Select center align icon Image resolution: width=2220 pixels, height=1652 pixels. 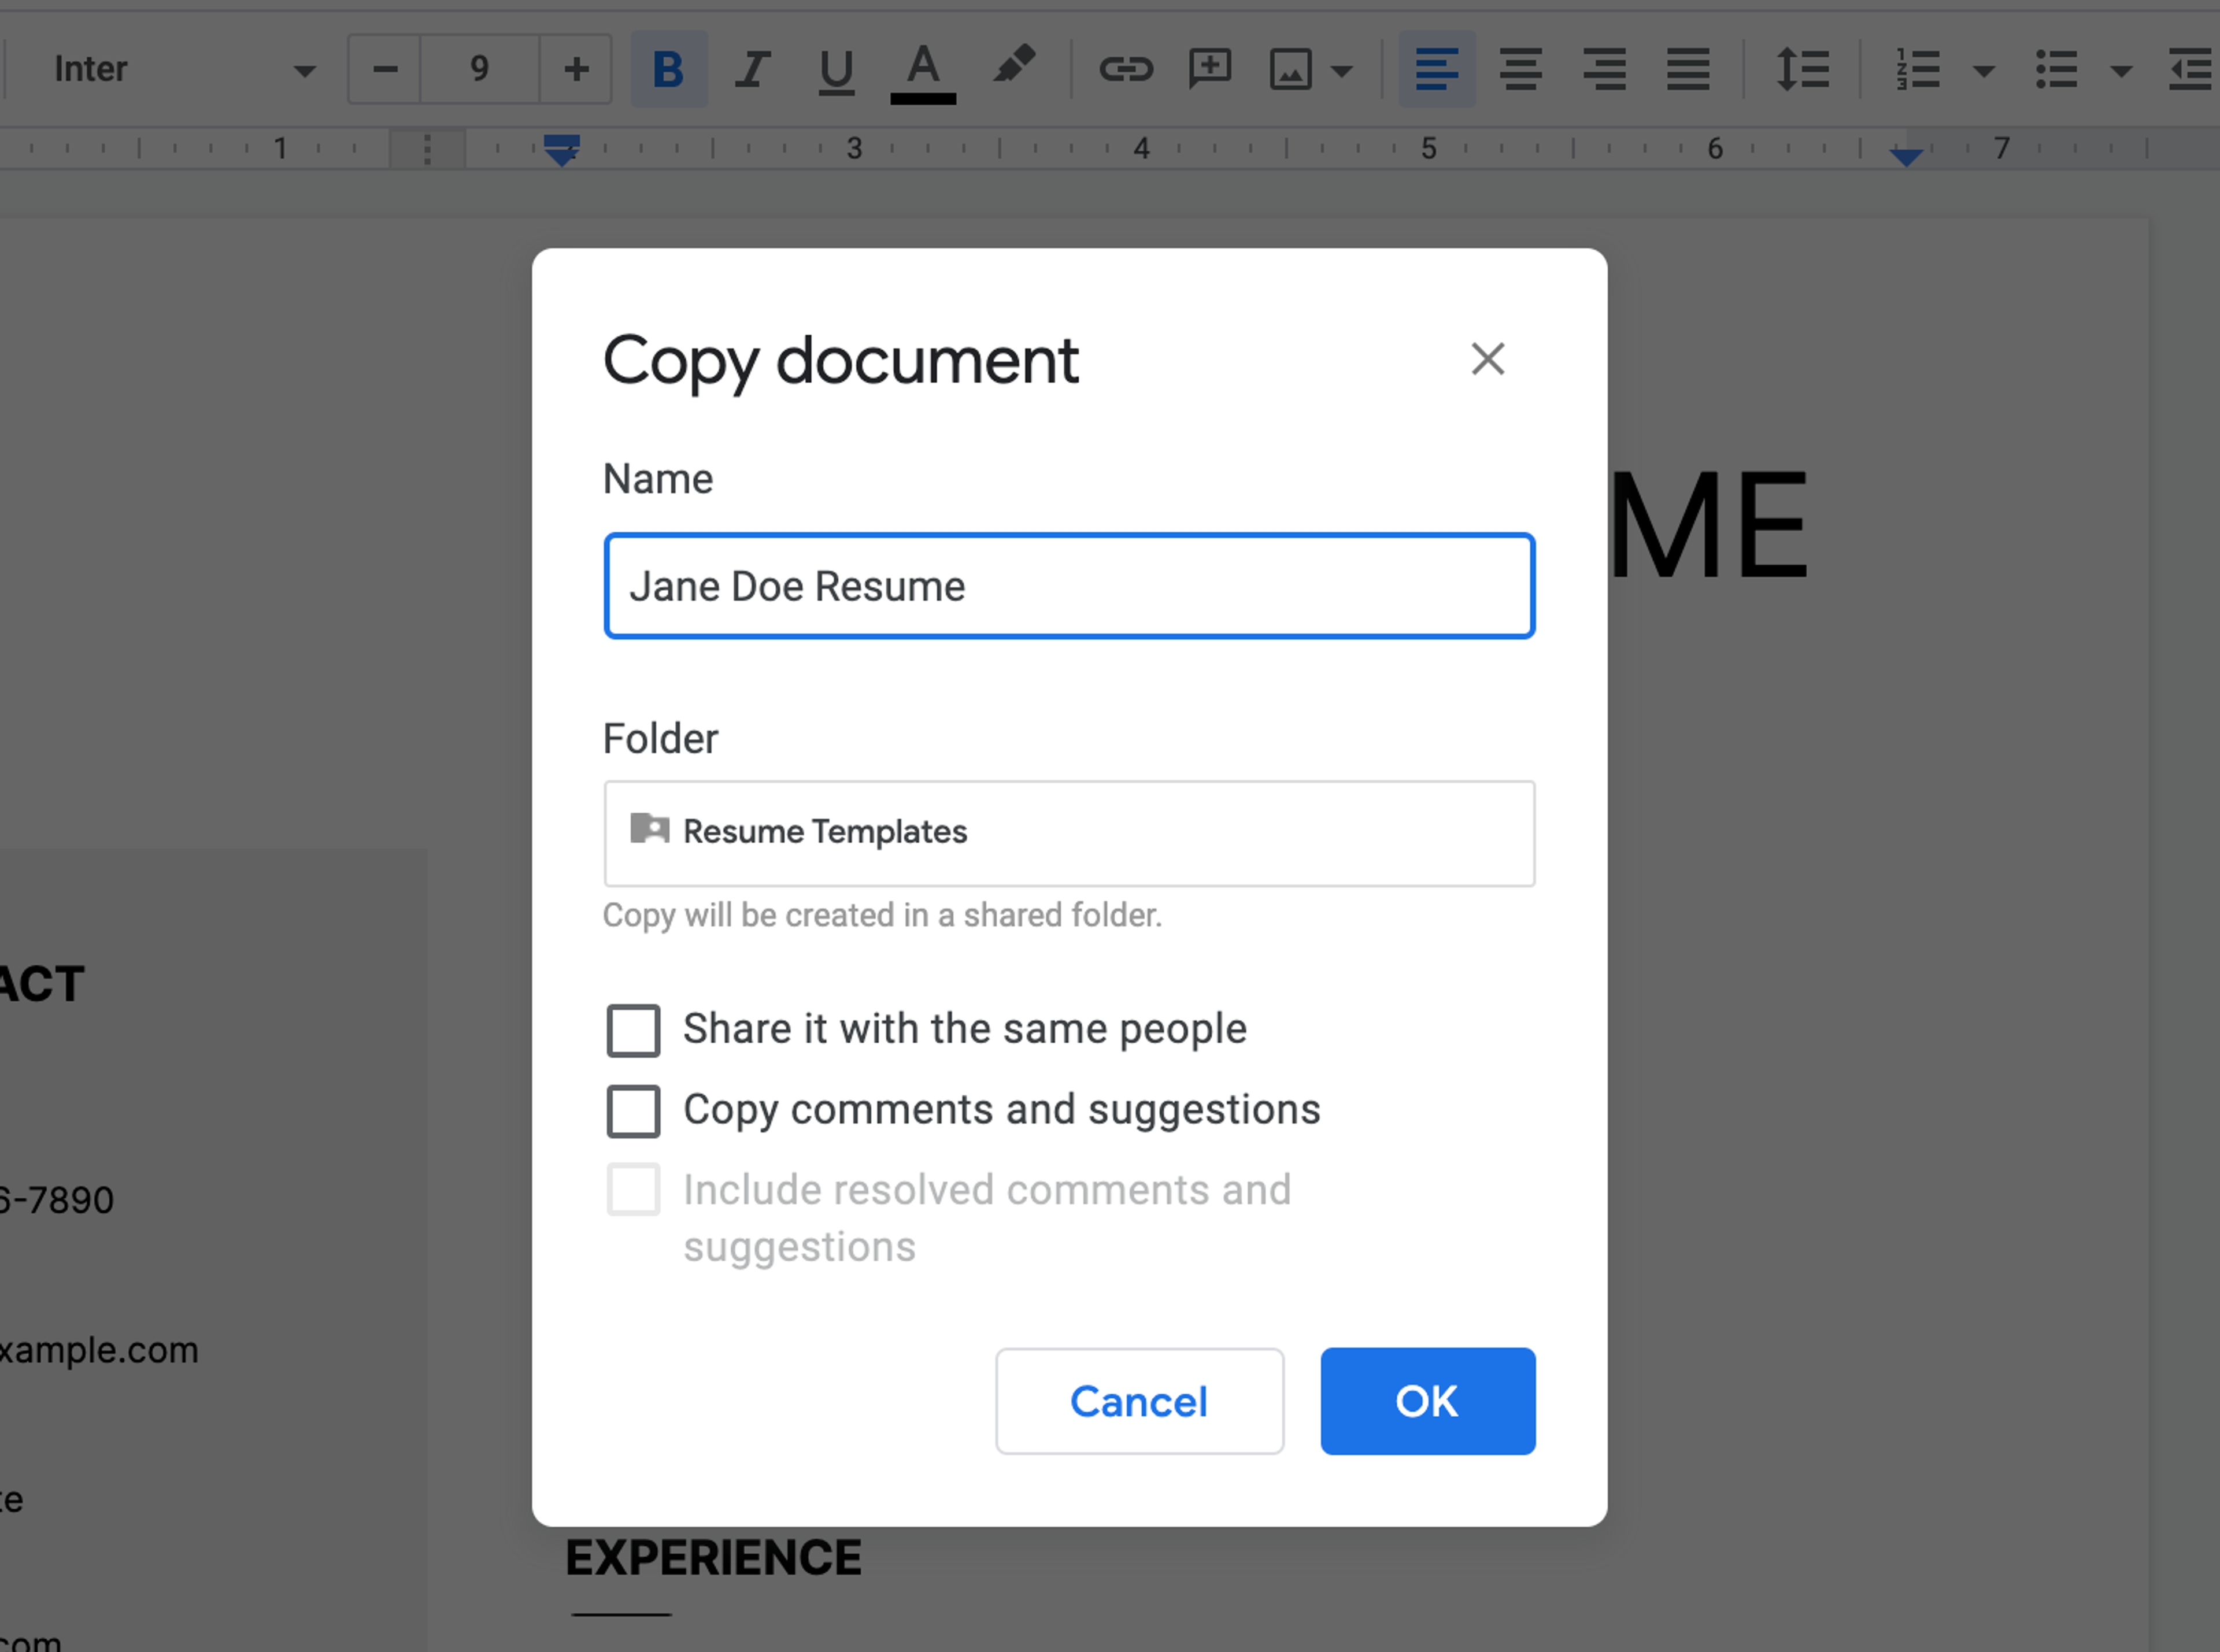click(1520, 69)
